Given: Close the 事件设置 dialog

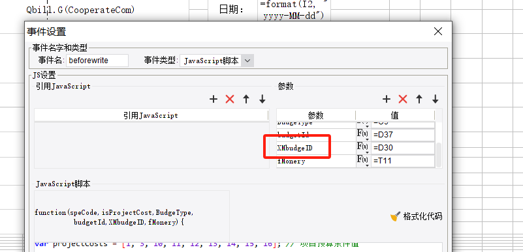Looking at the screenshot, I should [437, 31].
